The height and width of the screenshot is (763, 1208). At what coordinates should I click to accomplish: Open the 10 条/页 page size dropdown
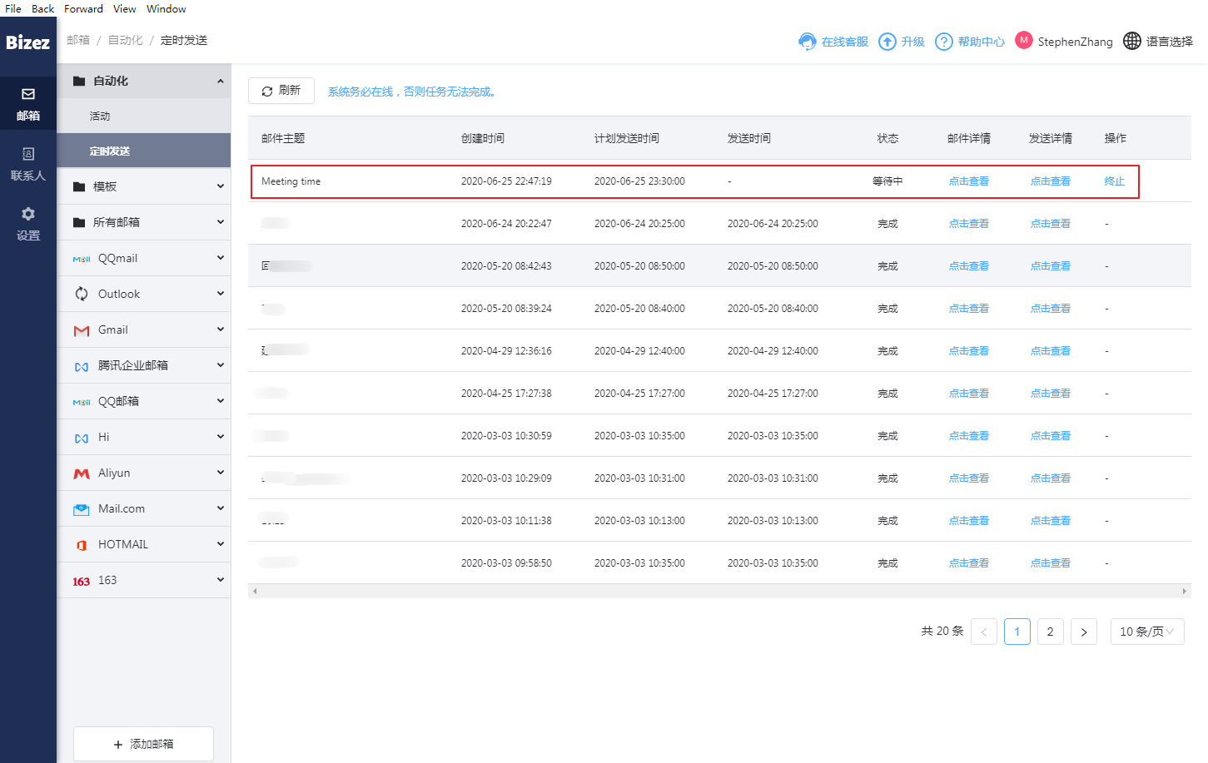[1147, 632]
